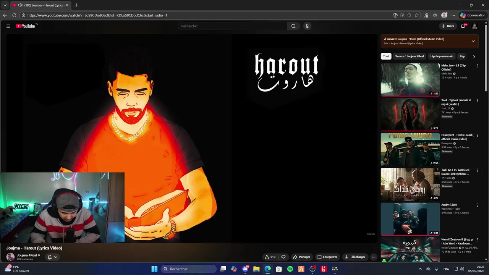
Task: Expand the subscription notification dropdown chevron
Action: click(55, 257)
